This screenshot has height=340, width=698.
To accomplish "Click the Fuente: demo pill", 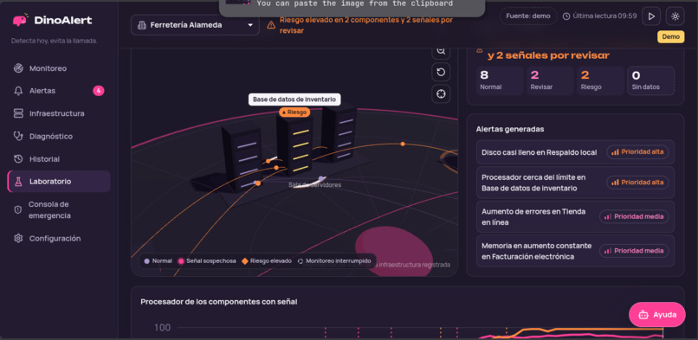I will point(528,16).
